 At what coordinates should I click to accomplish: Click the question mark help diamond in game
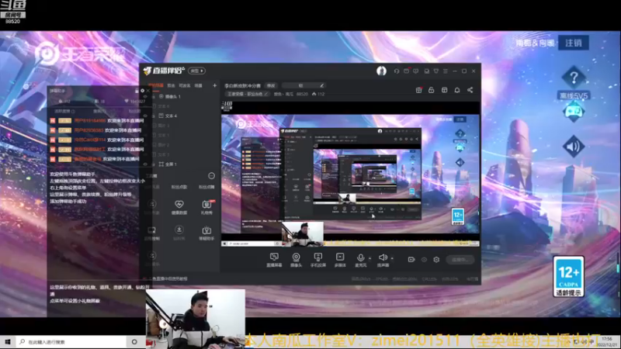[x=574, y=77]
